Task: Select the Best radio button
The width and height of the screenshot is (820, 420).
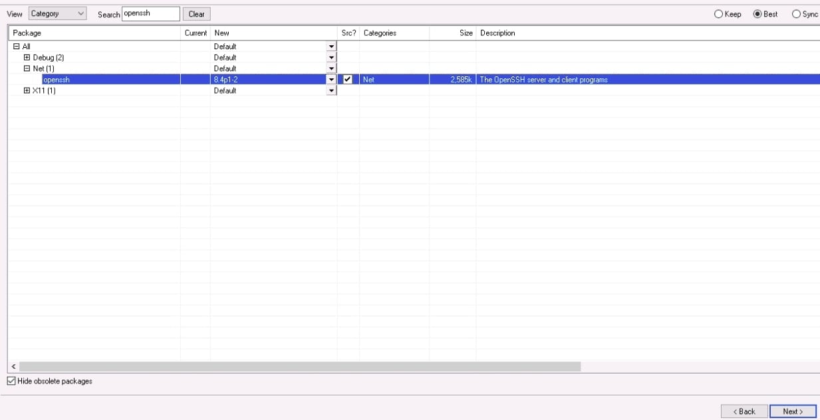Action: pos(765,14)
